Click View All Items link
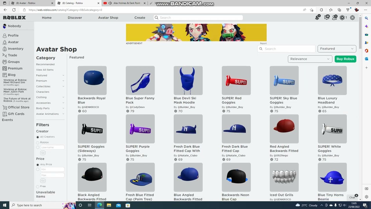Viewport: 371px width, 209px height. pos(45,70)
